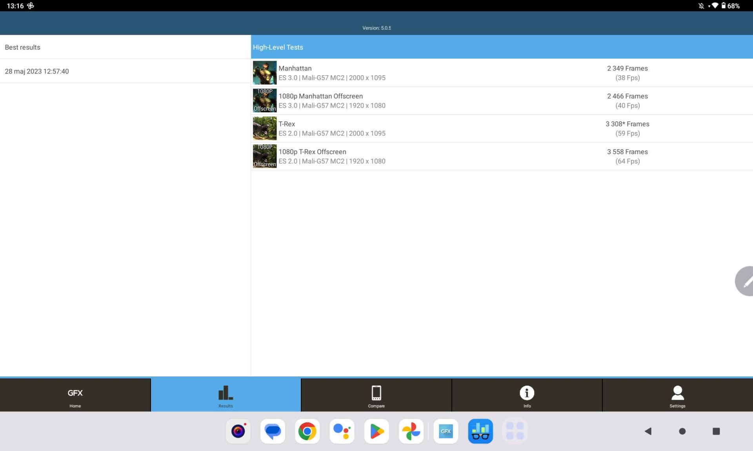
Task: Open Google Assistant from the dock
Action: [342, 431]
